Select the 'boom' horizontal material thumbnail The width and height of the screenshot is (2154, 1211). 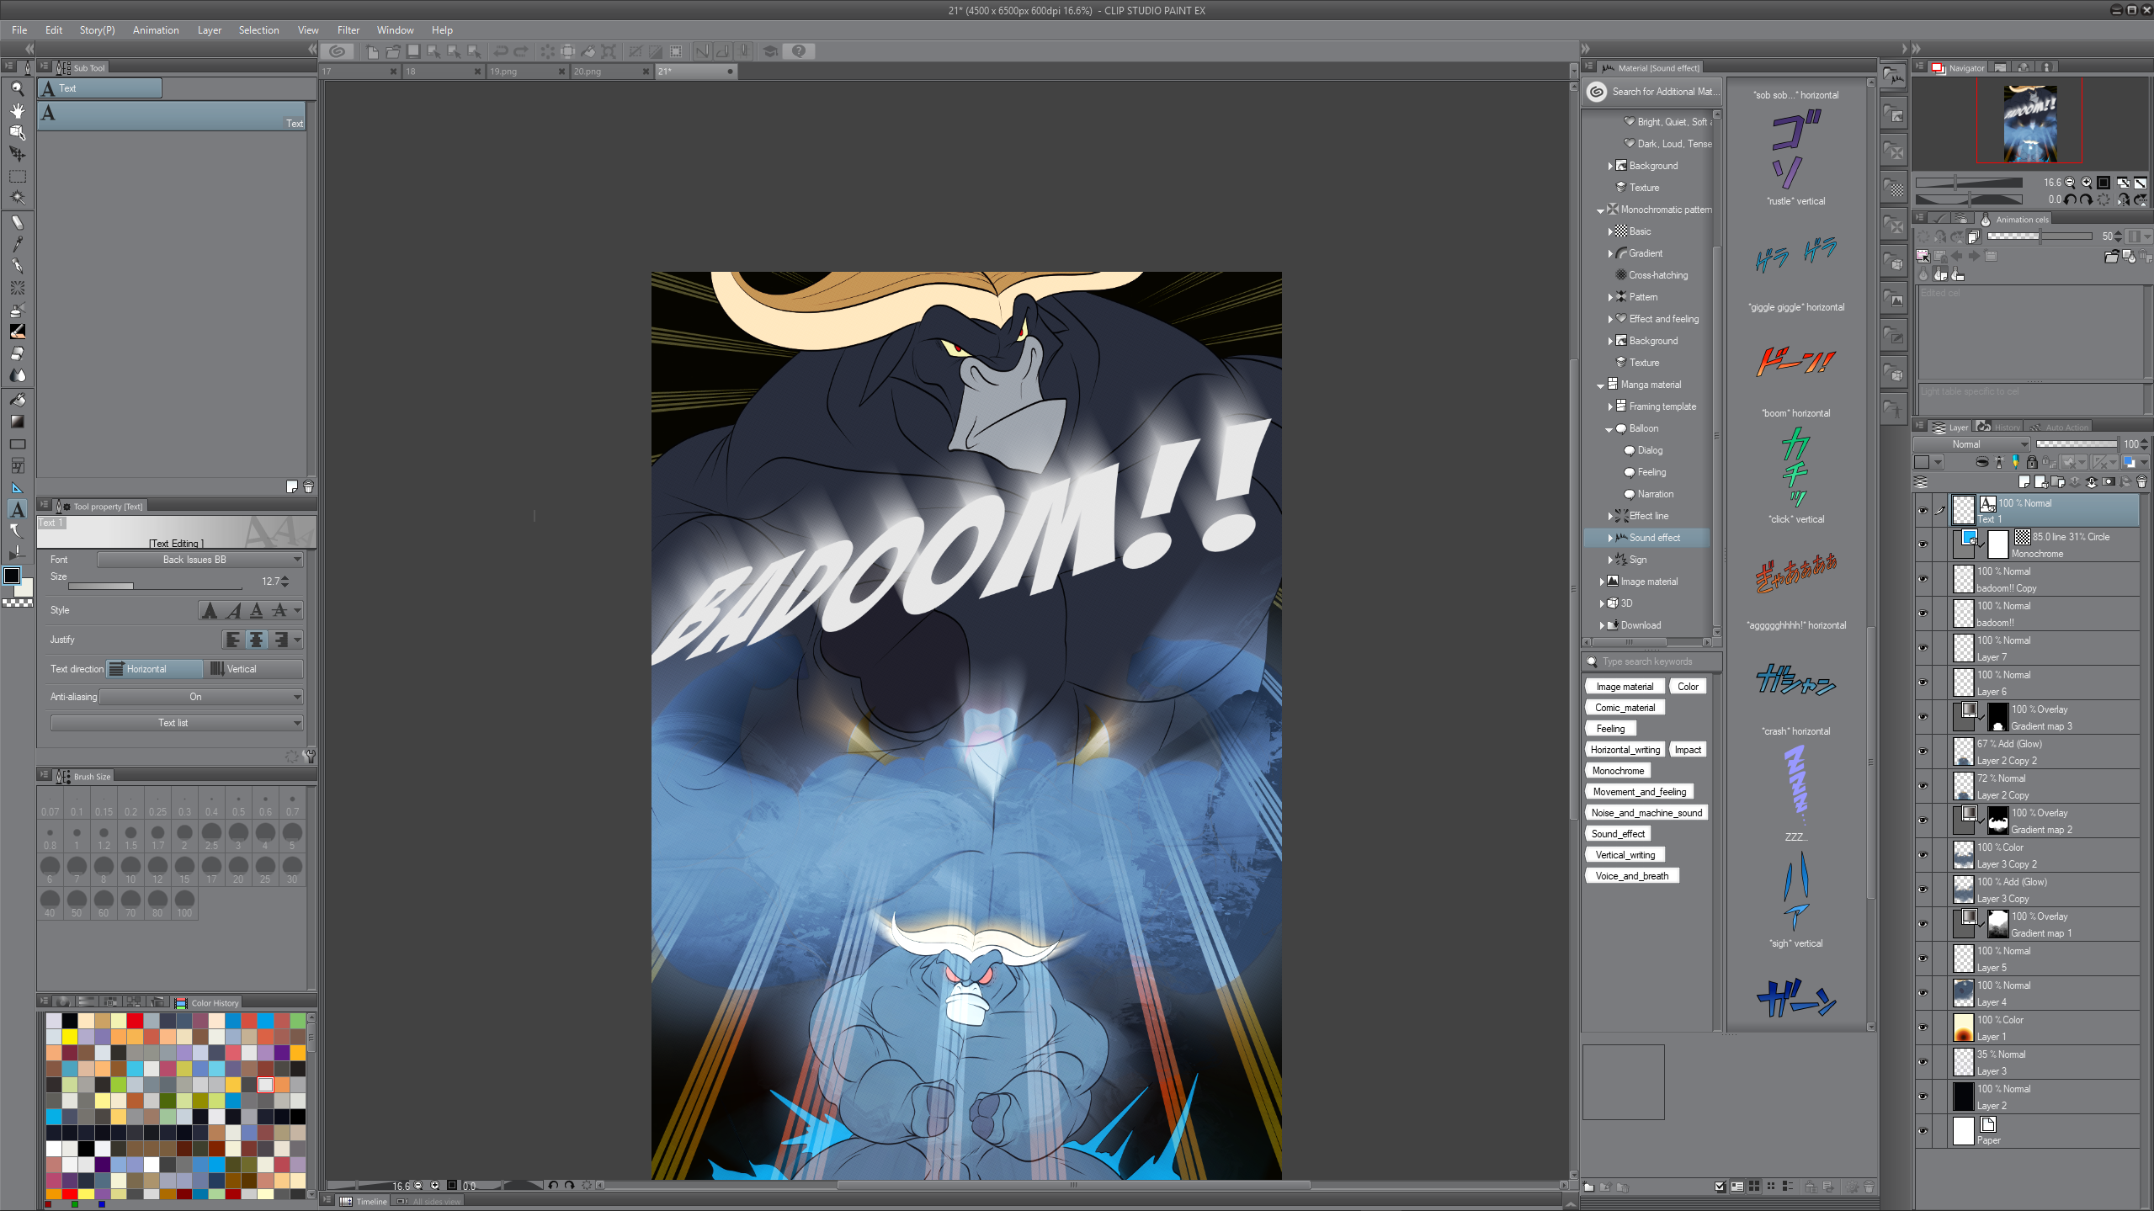tap(1795, 364)
